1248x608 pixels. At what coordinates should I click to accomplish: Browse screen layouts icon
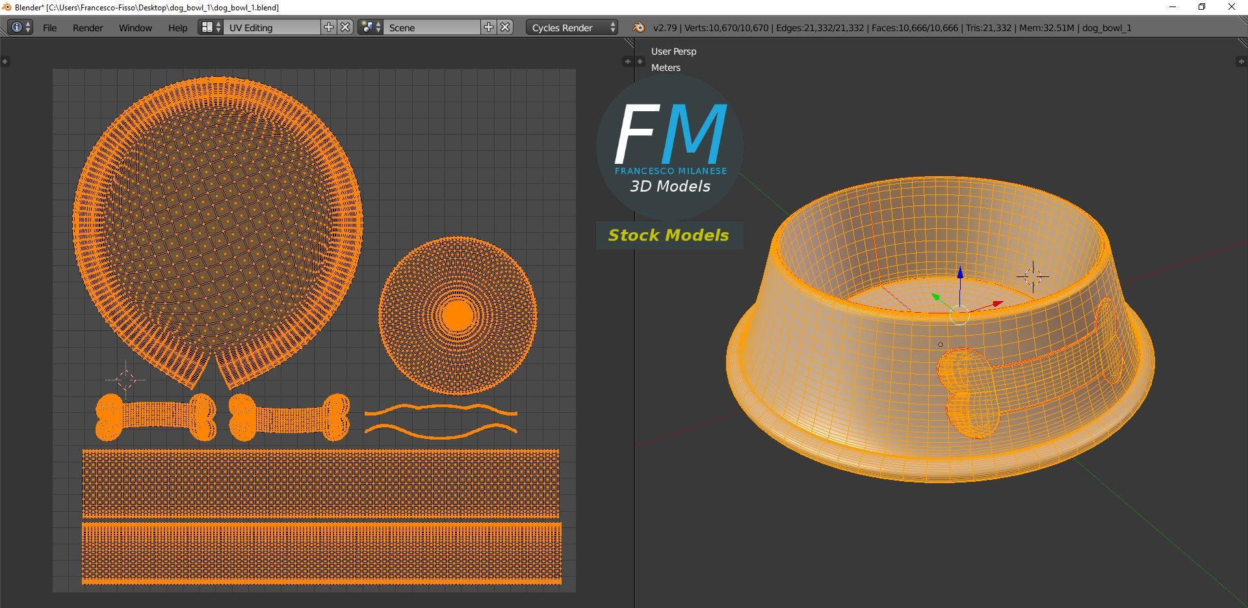(x=210, y=27)
